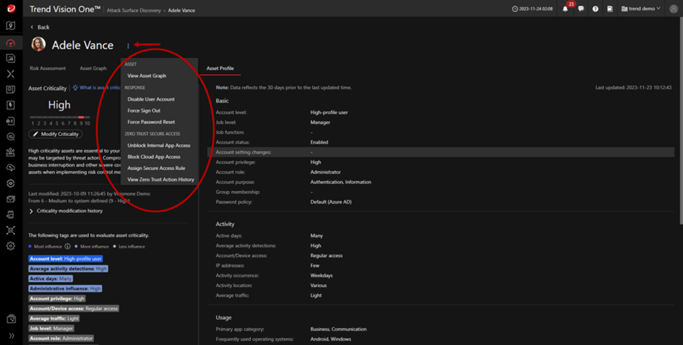Open the help question mark icon

click(x=595, y=8)
